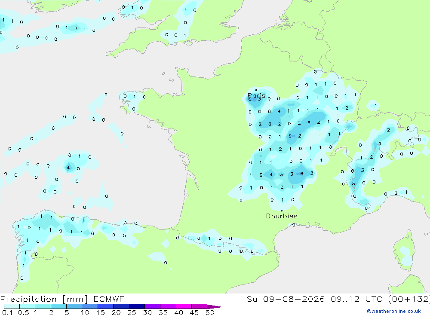Click the forecast date 'Su 09-08-2026'
The image size is (430, 315).
click(x=286, y=299)
